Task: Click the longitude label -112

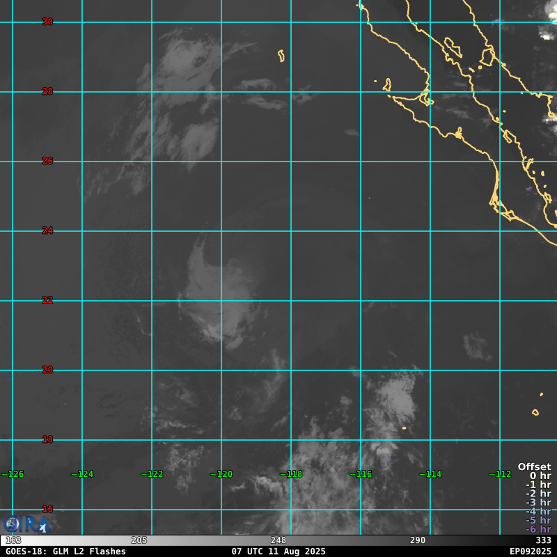Action: click(x=500, y=474)
